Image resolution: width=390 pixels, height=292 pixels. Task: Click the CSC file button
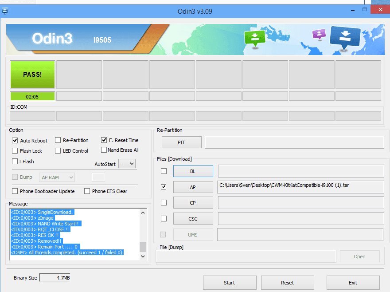click(x=193, y=219)
